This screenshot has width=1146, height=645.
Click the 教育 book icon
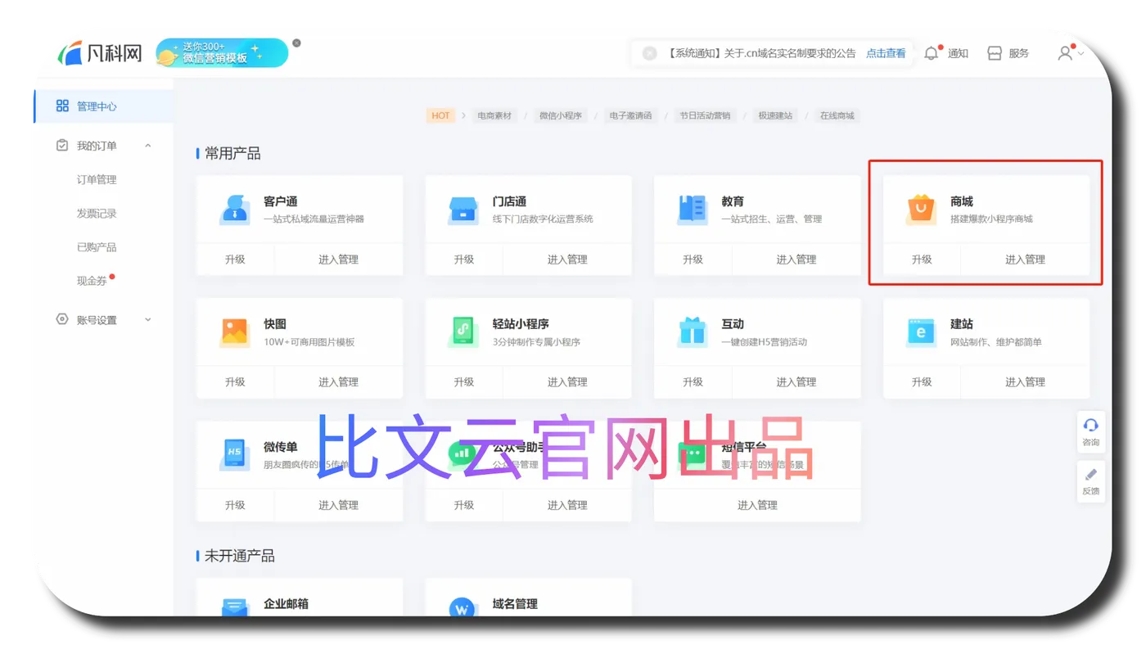tap(693, 210)
